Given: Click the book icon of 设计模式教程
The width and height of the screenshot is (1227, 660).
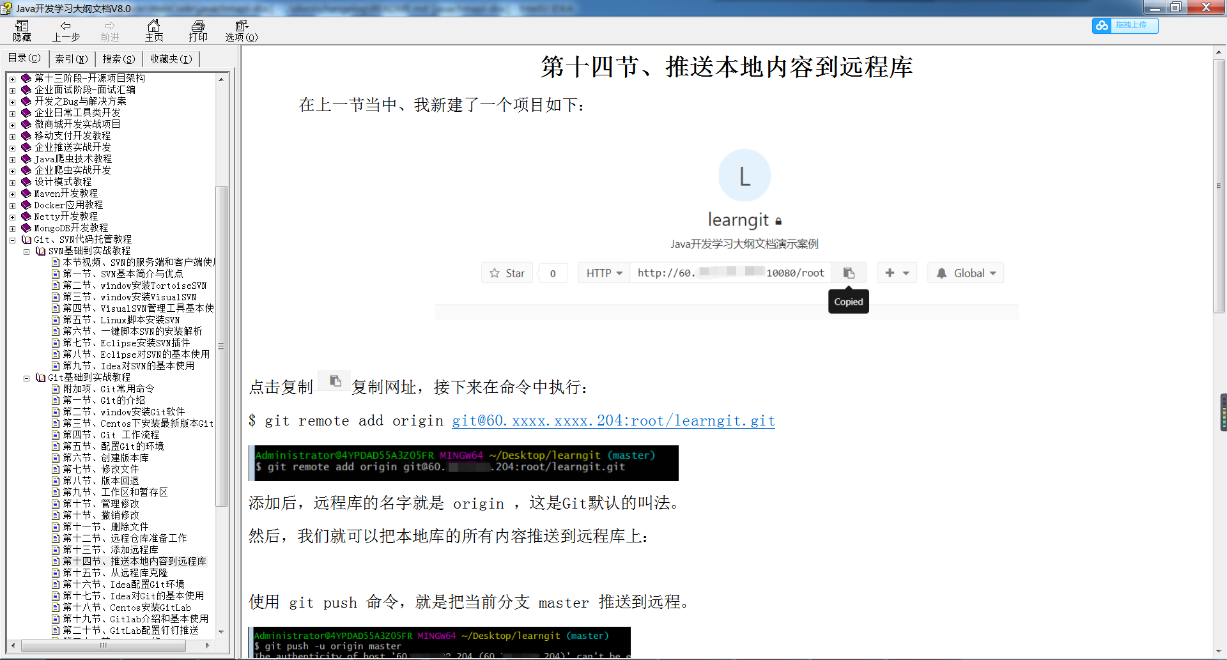Looking at the screenshot, I should tap(26, 181).
